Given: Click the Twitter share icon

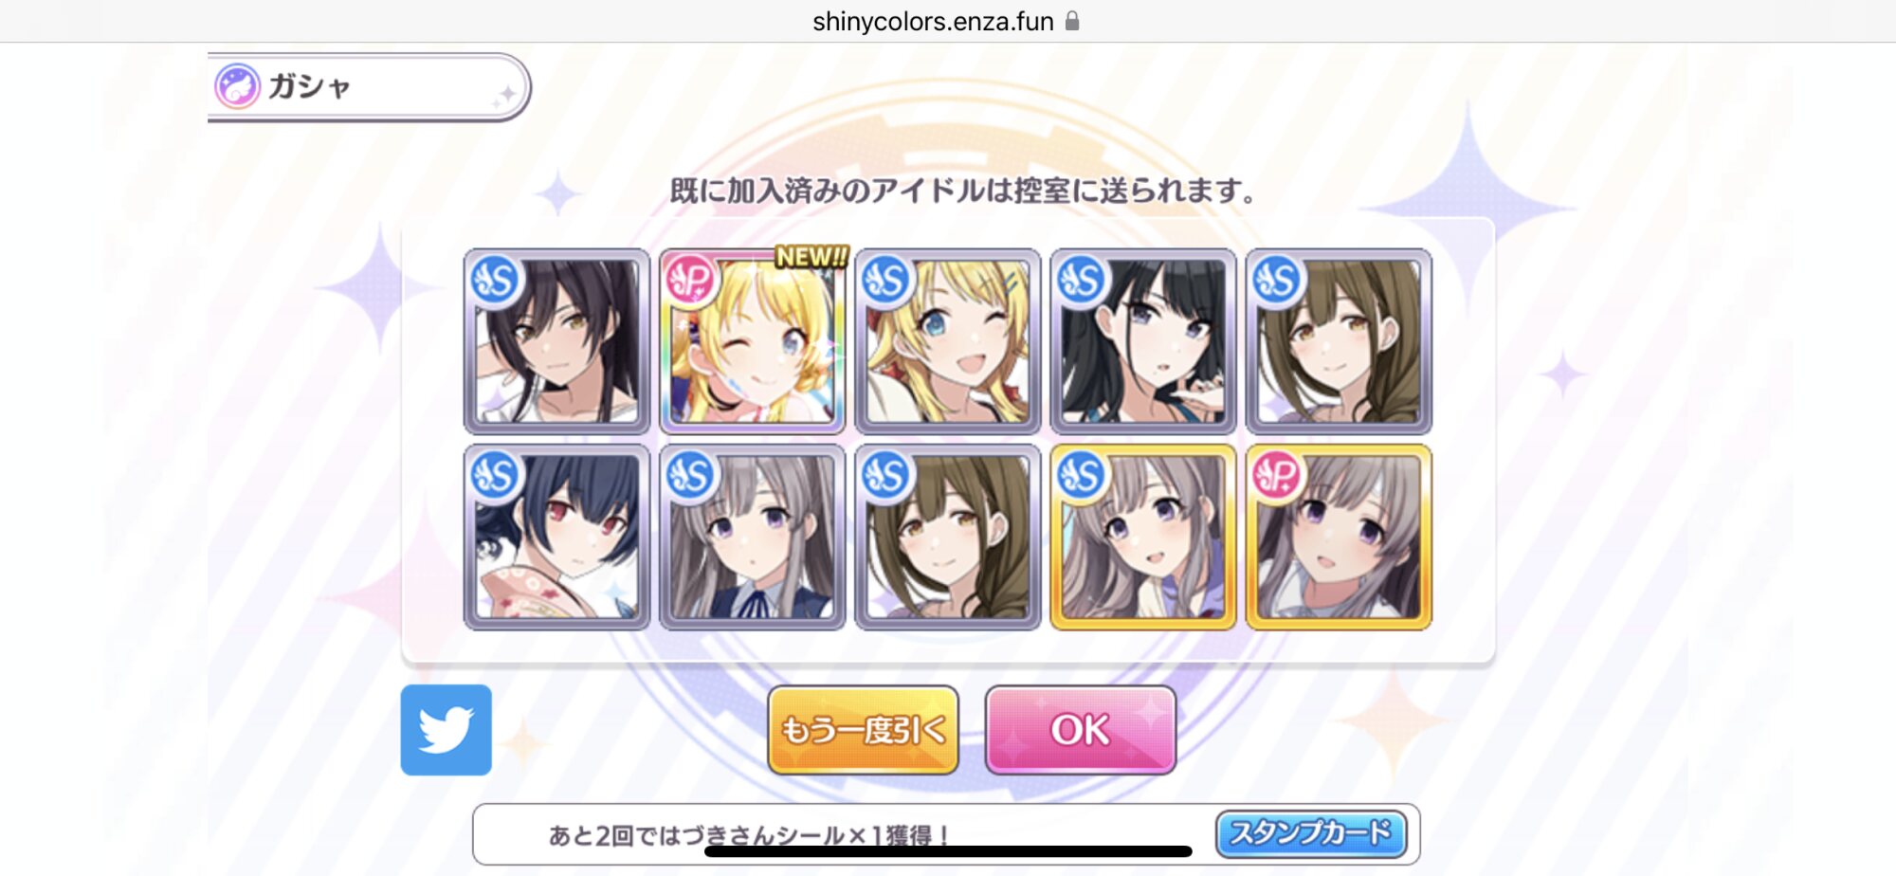Looking at the screenshot, I should 446,730.
